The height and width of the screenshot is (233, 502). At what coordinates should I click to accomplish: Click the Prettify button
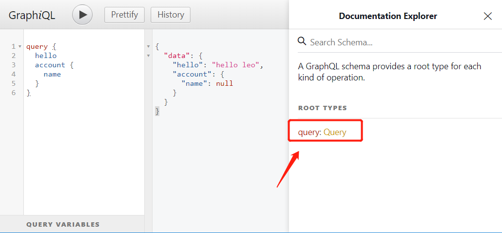[125, 15]
